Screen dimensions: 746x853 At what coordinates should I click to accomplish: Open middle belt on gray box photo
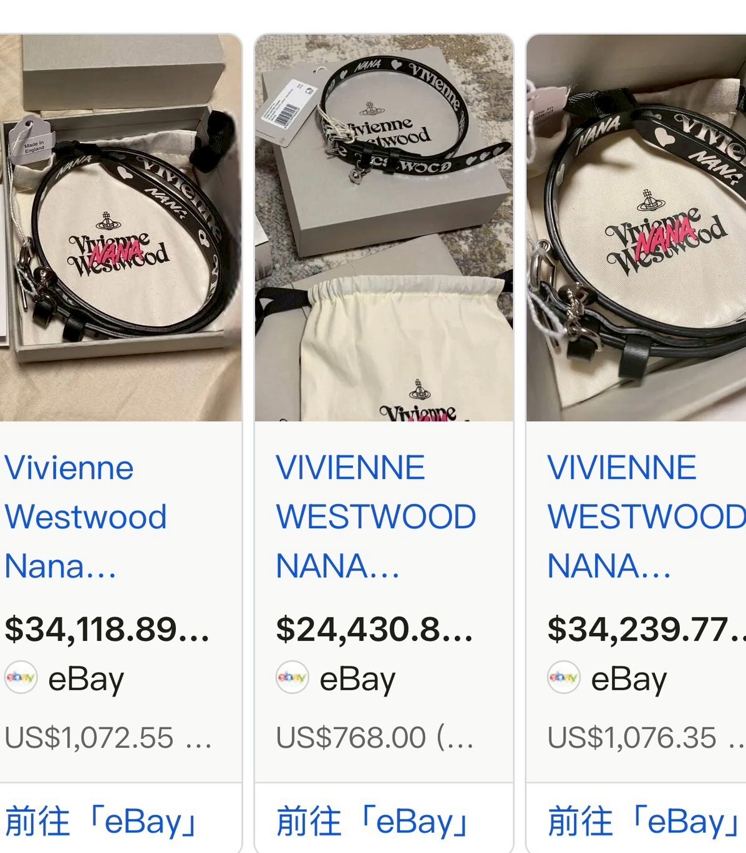(384, 228)
